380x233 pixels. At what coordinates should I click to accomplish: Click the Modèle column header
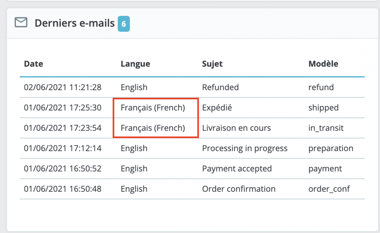coord(323,64)
